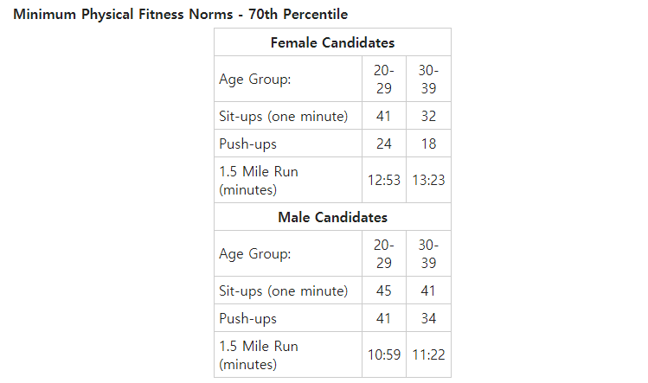Click female 20-29 age group cell
Viewport: 648px width, 383px height.
tap(384, 79)
